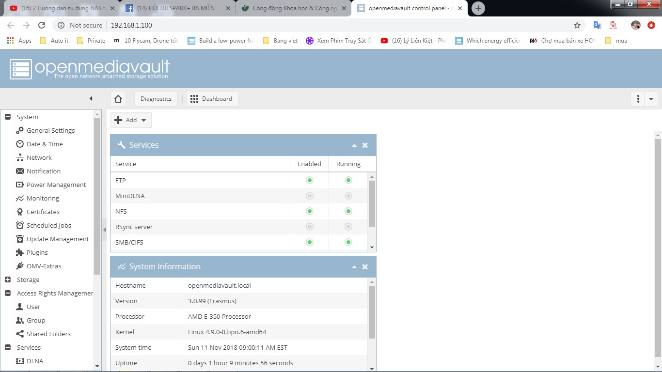Switch to Cộng đồng Khoa học tab

pos(294,8)
